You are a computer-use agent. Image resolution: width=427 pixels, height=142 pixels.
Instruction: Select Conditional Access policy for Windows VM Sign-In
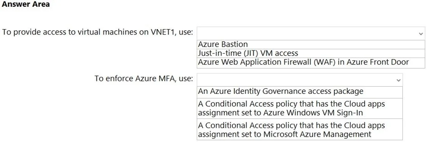point(300,108)
